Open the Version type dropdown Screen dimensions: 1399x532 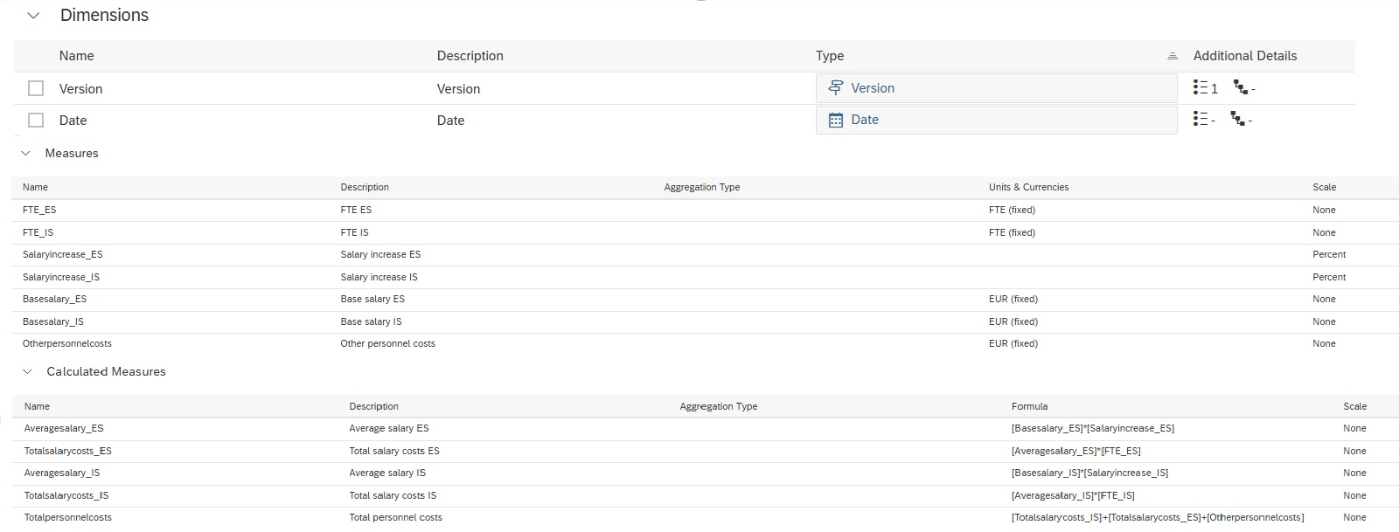[x=996, y=88]
